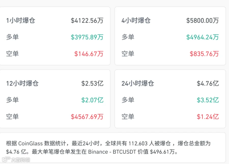Click the 24-hour long value $3.52亿
Screen dimensions: 229x164
tap(208, 100)
